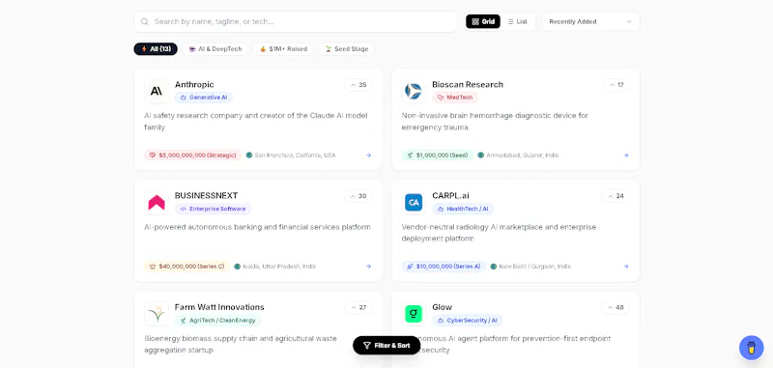The image size is (773, 368).
Task: Click the Enterprise Software tag
Action: coord(213,209)
